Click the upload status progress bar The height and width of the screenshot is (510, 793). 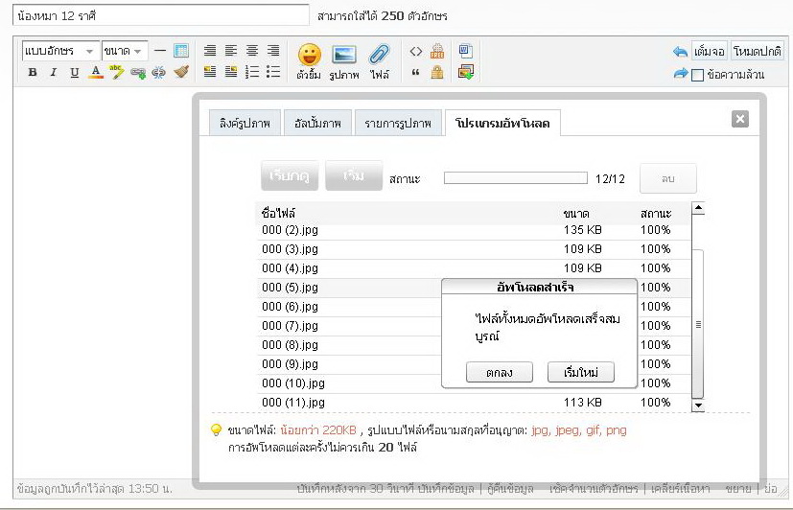tap(515, 178)
